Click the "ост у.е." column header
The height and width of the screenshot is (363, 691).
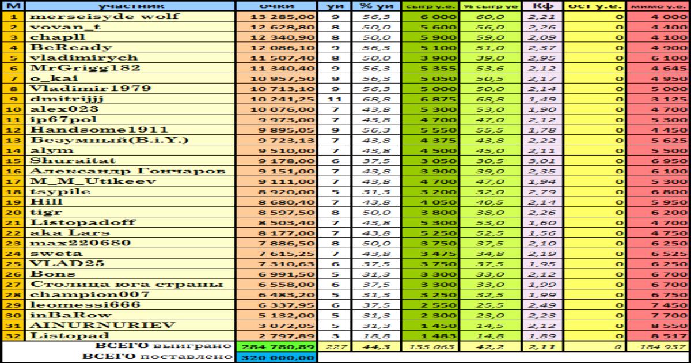click(x=594, y=6)
